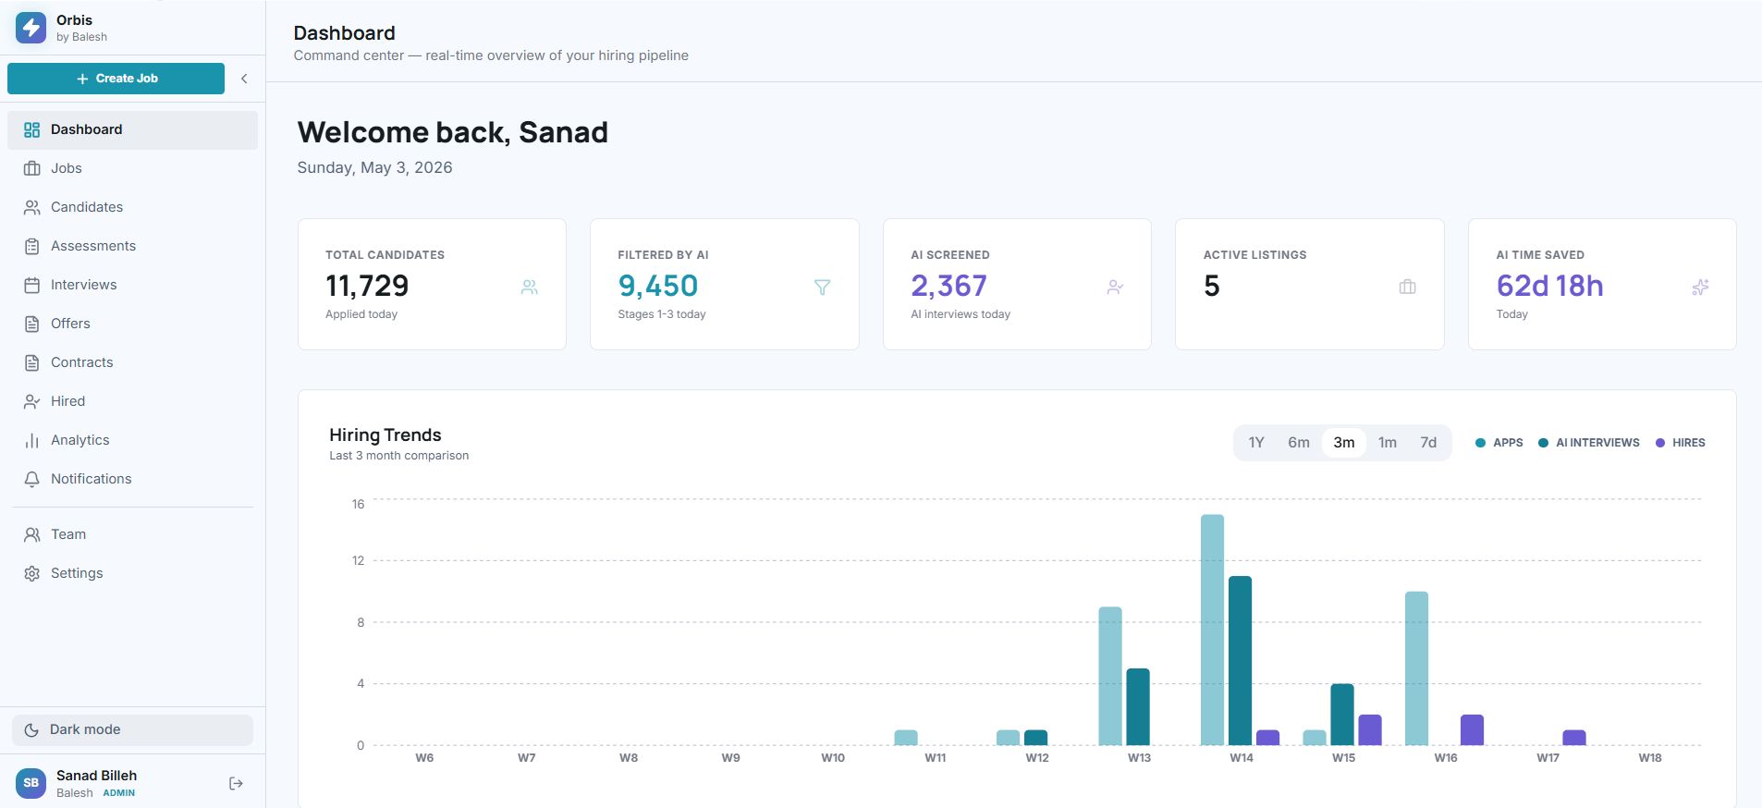Image resolution: width=1762 pixels, height=808 pixels.
Task: Toggle the APPS legend series
Action: (1499, 443)
